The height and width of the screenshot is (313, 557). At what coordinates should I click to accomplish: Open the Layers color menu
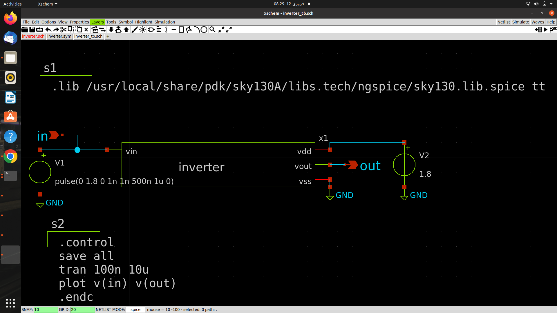pos(97,22)
